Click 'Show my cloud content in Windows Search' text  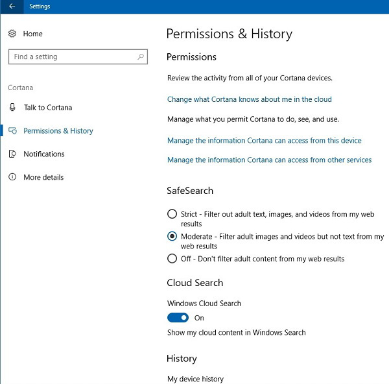[x=237, y=332]
